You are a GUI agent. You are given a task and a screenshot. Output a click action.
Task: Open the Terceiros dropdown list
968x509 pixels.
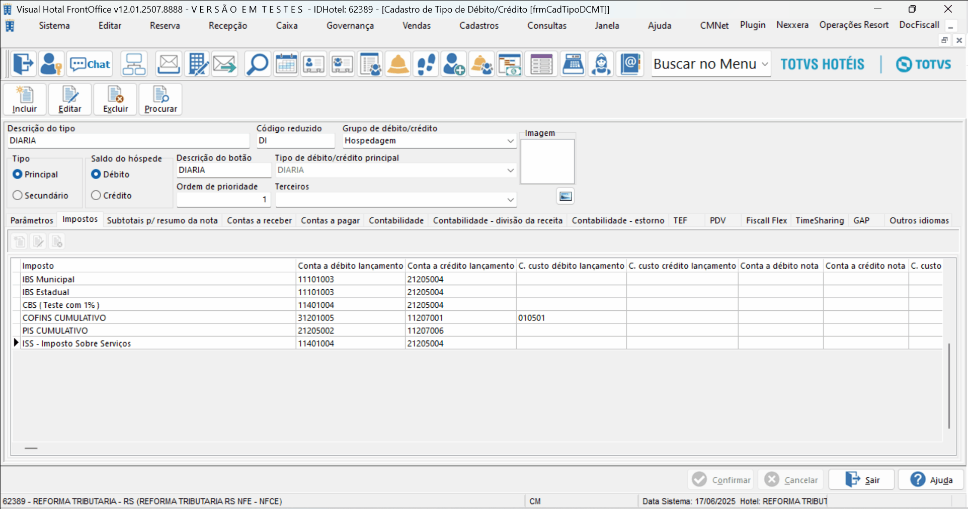510,200
